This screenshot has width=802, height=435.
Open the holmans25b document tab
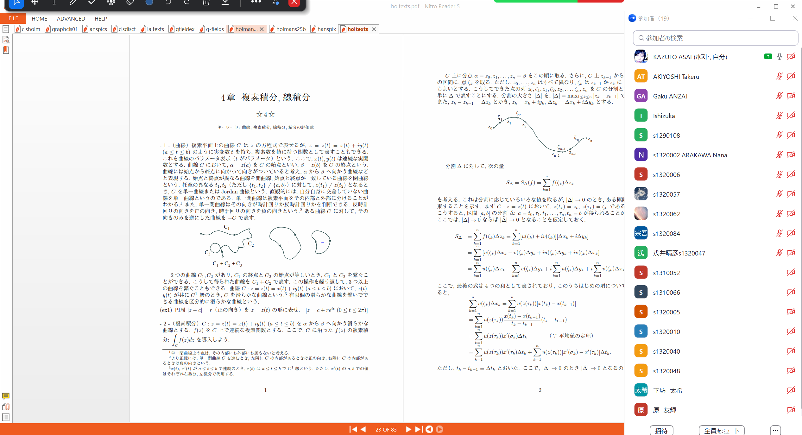click(x=290, y=29)
